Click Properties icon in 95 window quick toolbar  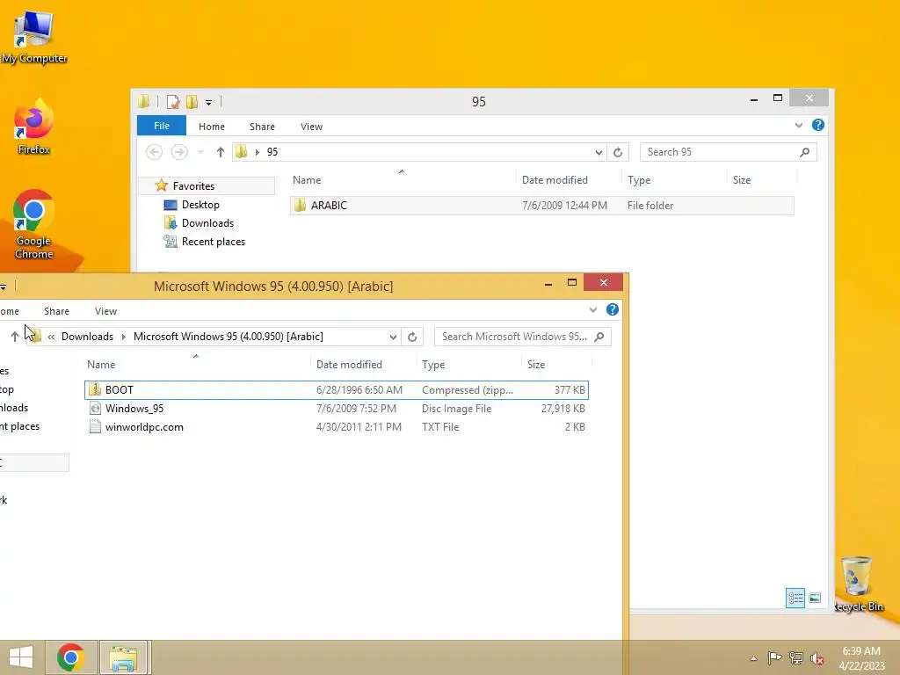(173, 102)
